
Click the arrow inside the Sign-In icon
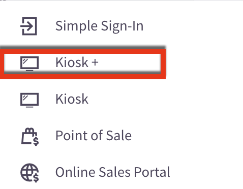coord(26,26)
